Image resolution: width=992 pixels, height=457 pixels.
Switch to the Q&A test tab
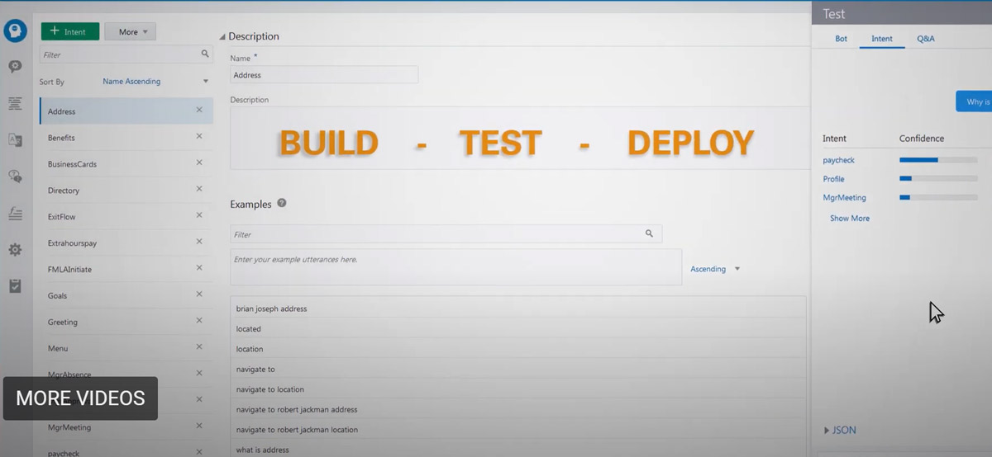click(926, 39)
